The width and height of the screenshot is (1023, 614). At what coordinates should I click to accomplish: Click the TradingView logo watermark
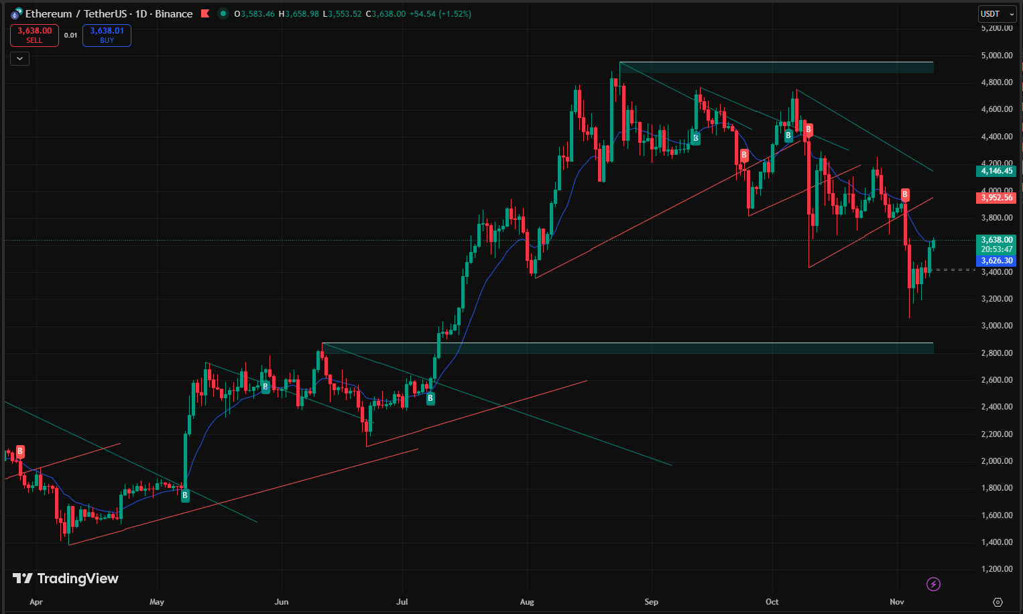pos(66,578)
